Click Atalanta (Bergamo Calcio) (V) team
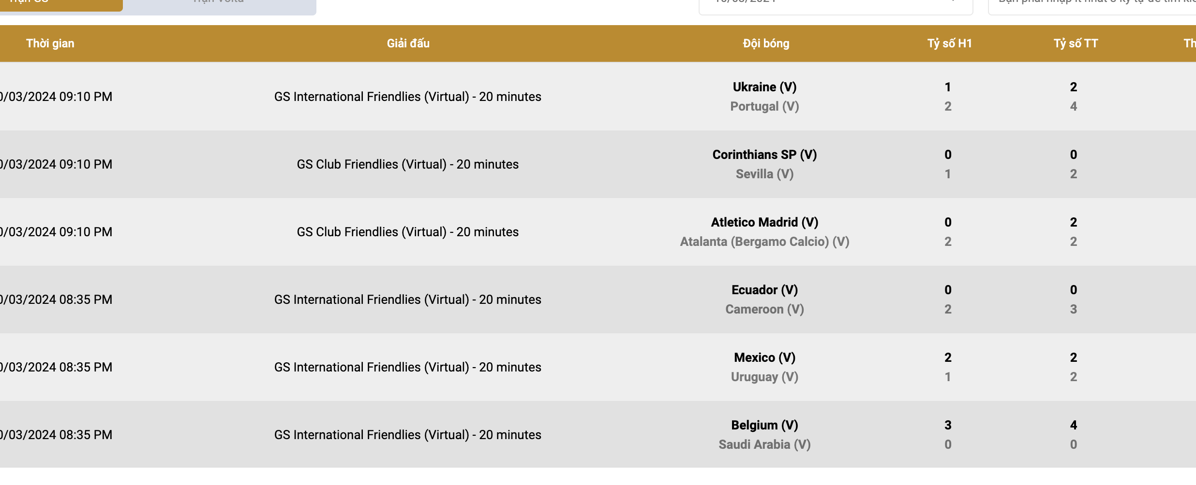The image size is (1196, 485). [x=764, y=242]
